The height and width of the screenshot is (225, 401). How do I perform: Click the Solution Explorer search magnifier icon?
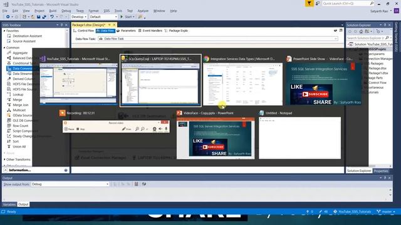pyautogui.click(x=387, y=38)
